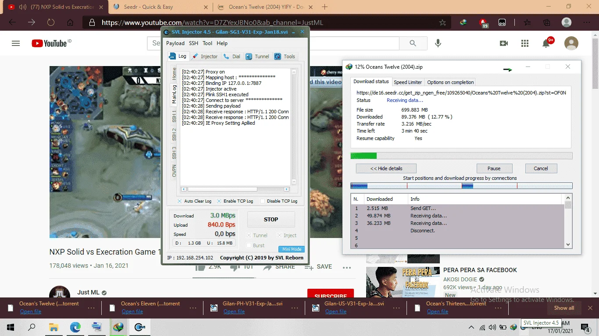Open the SSH 2 vertical tab
The height and width of the screenshot is (336, 599).
pos(174,134)
